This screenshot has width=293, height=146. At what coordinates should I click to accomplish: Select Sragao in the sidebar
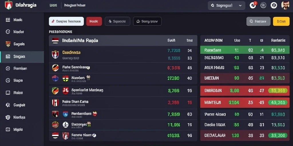click(x=22, y=56)
